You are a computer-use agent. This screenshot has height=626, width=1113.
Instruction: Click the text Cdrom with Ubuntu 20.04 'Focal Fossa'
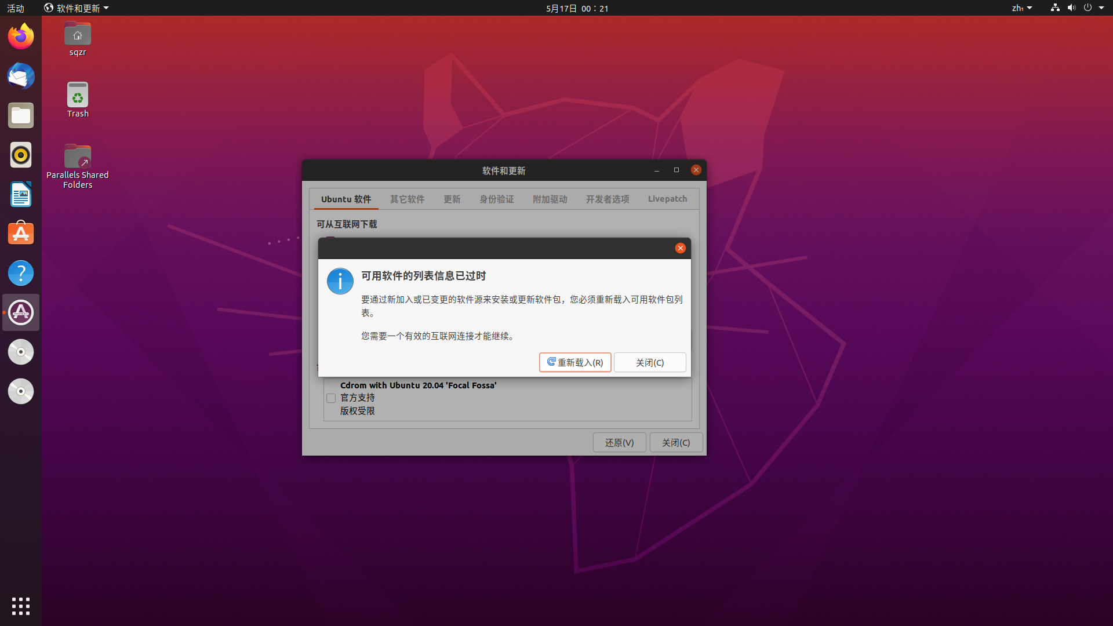point(418,385)
